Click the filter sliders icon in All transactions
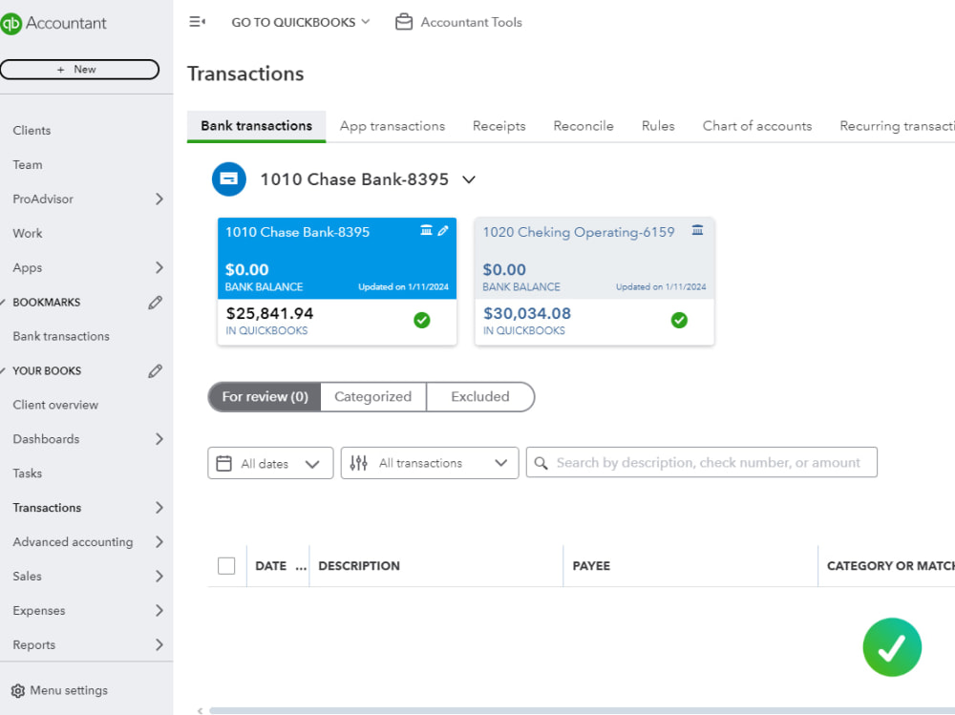The height and width of the screenshot is (715, 955). (359, 463)
